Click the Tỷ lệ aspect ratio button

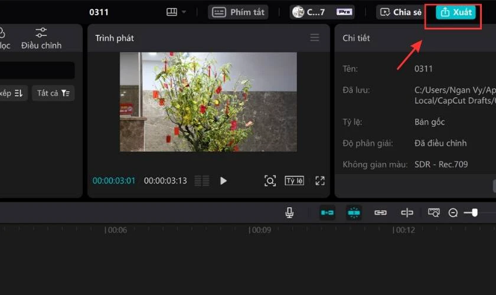[294, 181]
